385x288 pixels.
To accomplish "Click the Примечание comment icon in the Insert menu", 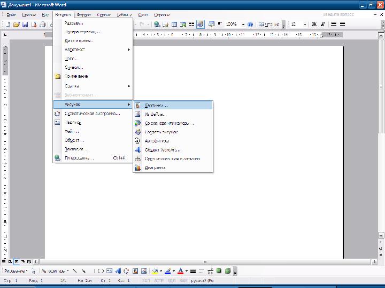I will click(x=58, y=76).
